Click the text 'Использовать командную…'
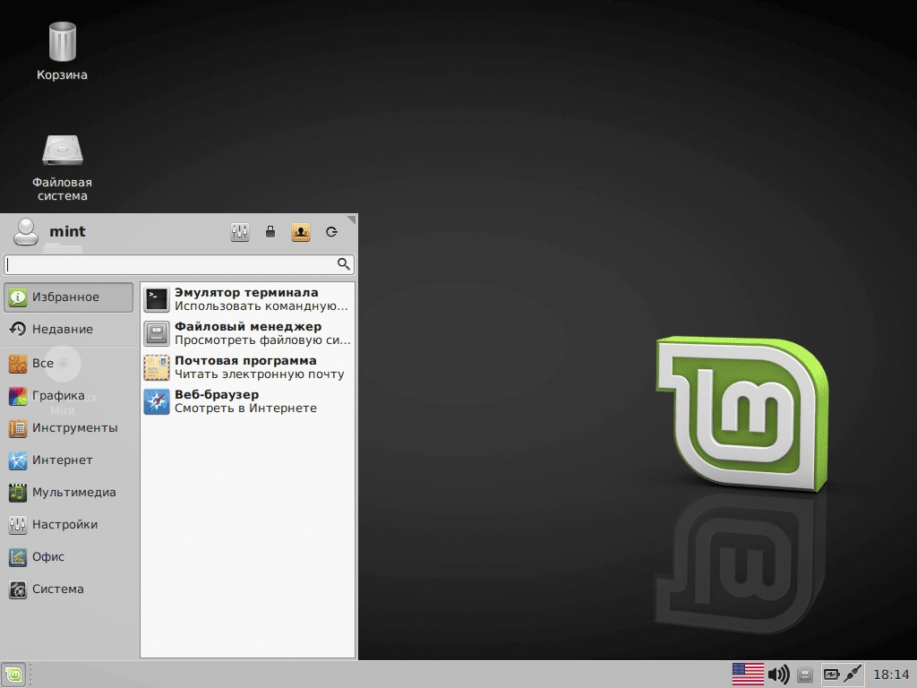The height and width of the screenshot is (688, 917). [x=261, y=306]
